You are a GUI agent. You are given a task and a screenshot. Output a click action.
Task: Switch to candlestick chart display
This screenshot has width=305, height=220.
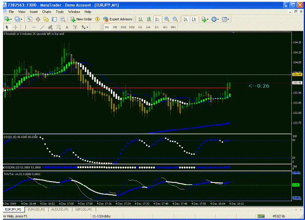[149, 19]
